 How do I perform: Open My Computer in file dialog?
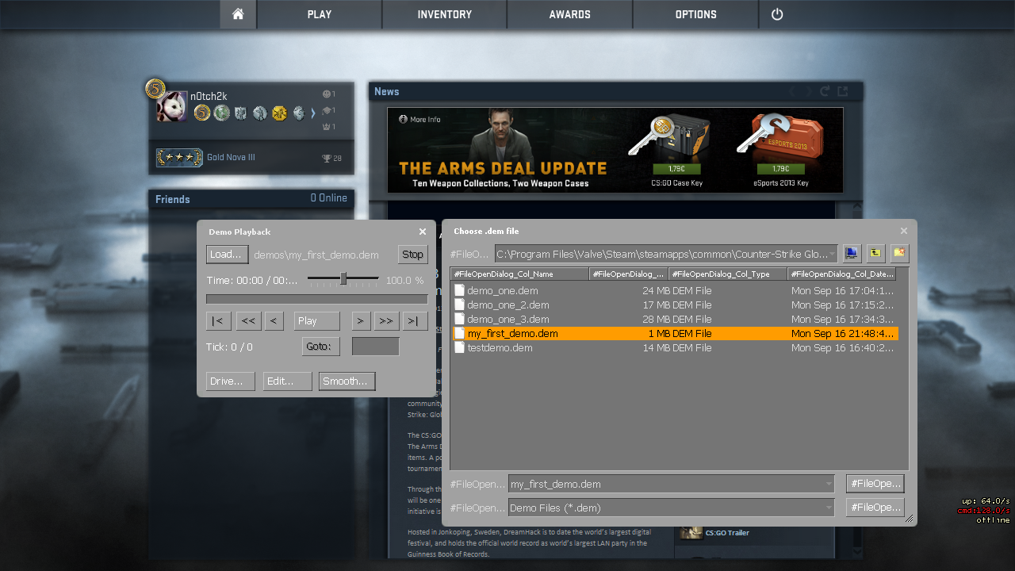point(852,254)
